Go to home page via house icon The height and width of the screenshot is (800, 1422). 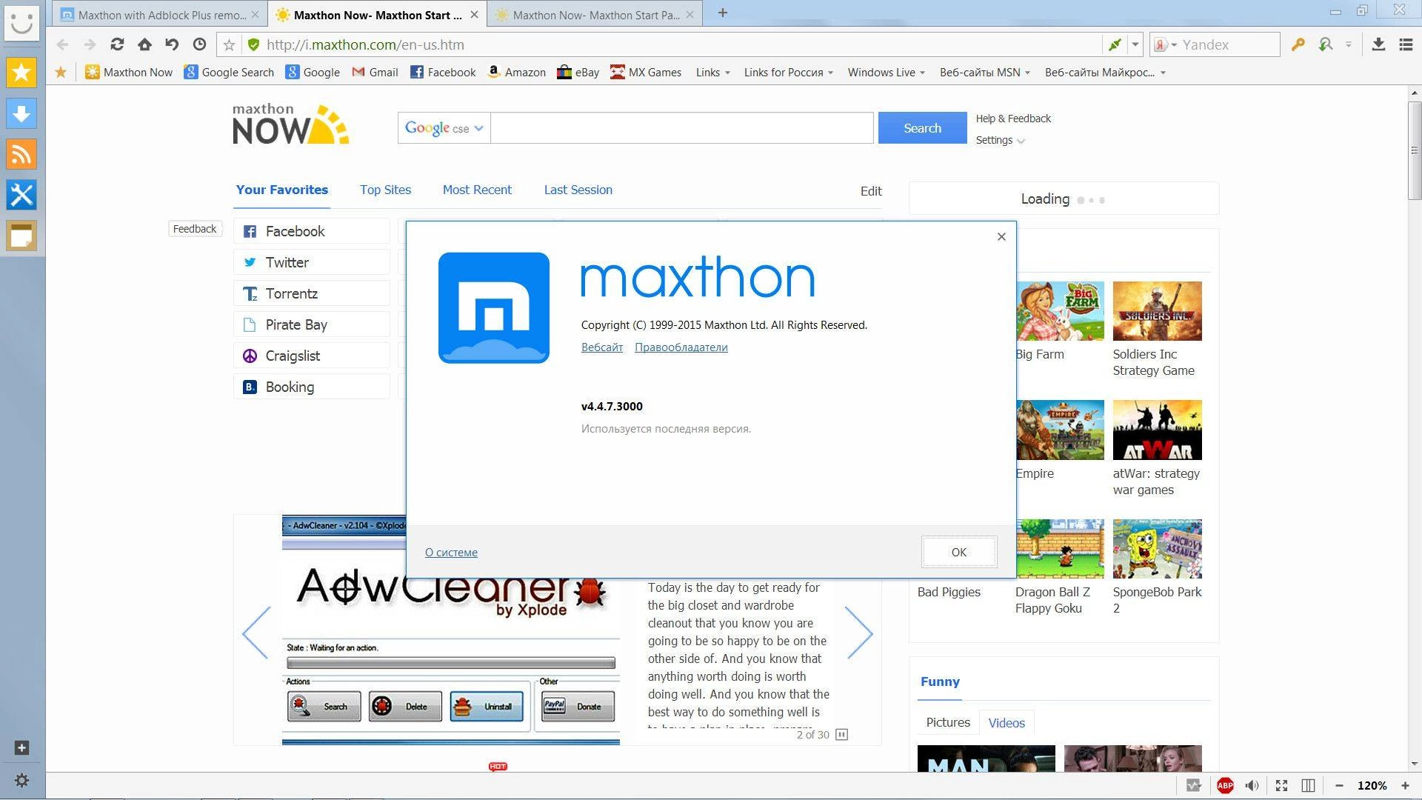[x=144, y=44]
